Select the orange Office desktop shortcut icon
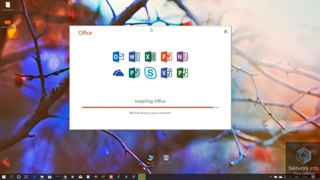This screenshot has width=320, height=180. tap(8, 24)
